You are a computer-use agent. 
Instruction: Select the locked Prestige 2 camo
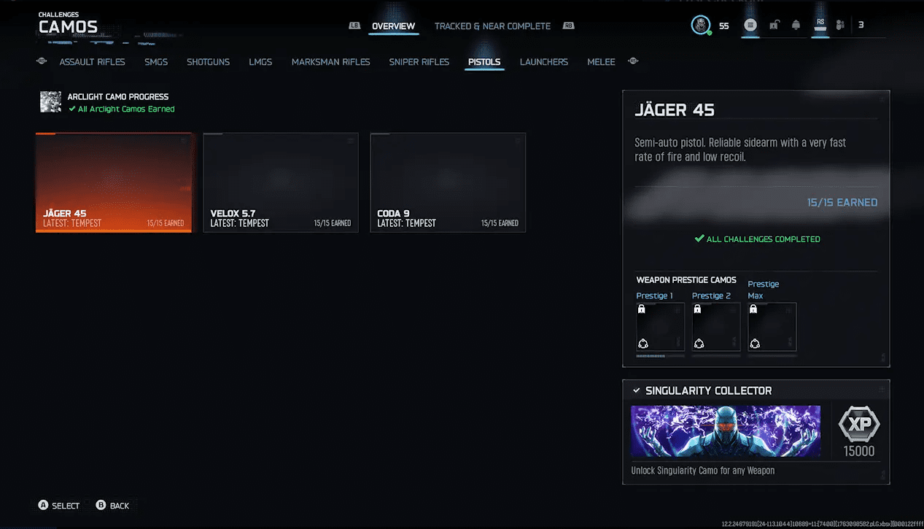coord(716,327)
